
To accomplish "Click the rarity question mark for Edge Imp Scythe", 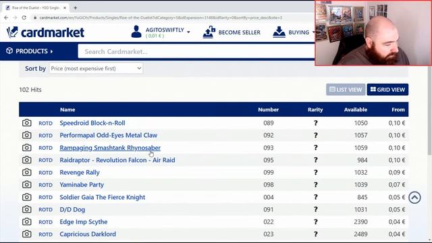I will coord(316,222).
